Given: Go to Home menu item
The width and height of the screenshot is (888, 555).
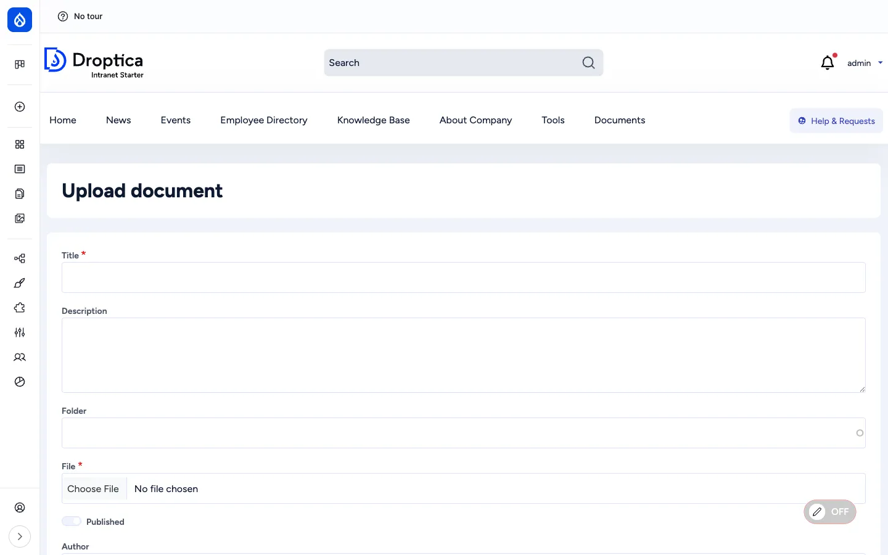Looking at the screenshot, I should tap(63, 120).
